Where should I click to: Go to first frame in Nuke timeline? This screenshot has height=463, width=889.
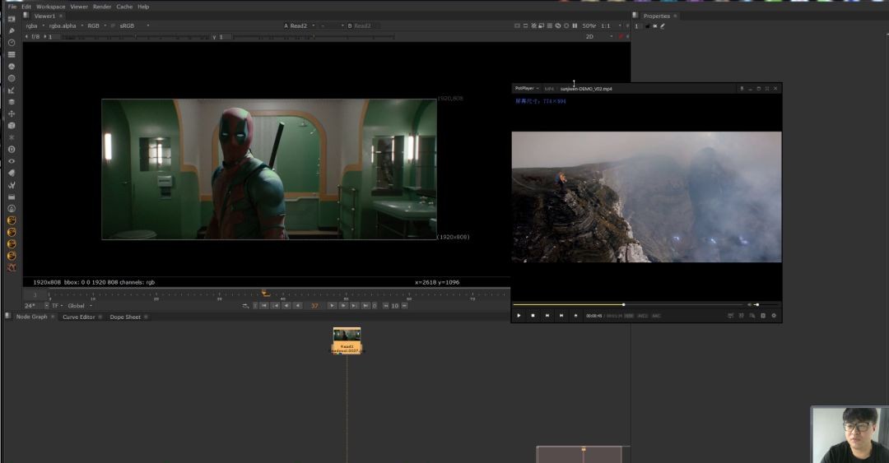(x=264, y=305)
